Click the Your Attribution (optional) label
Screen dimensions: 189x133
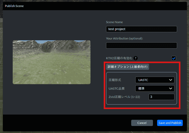pyautogui.click(x=124, y=38)
